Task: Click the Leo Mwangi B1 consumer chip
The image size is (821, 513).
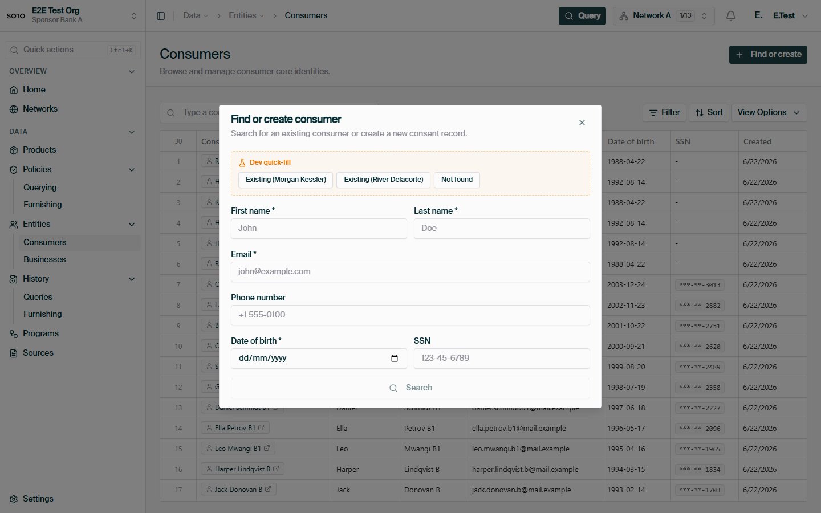Action: [238, 448]
